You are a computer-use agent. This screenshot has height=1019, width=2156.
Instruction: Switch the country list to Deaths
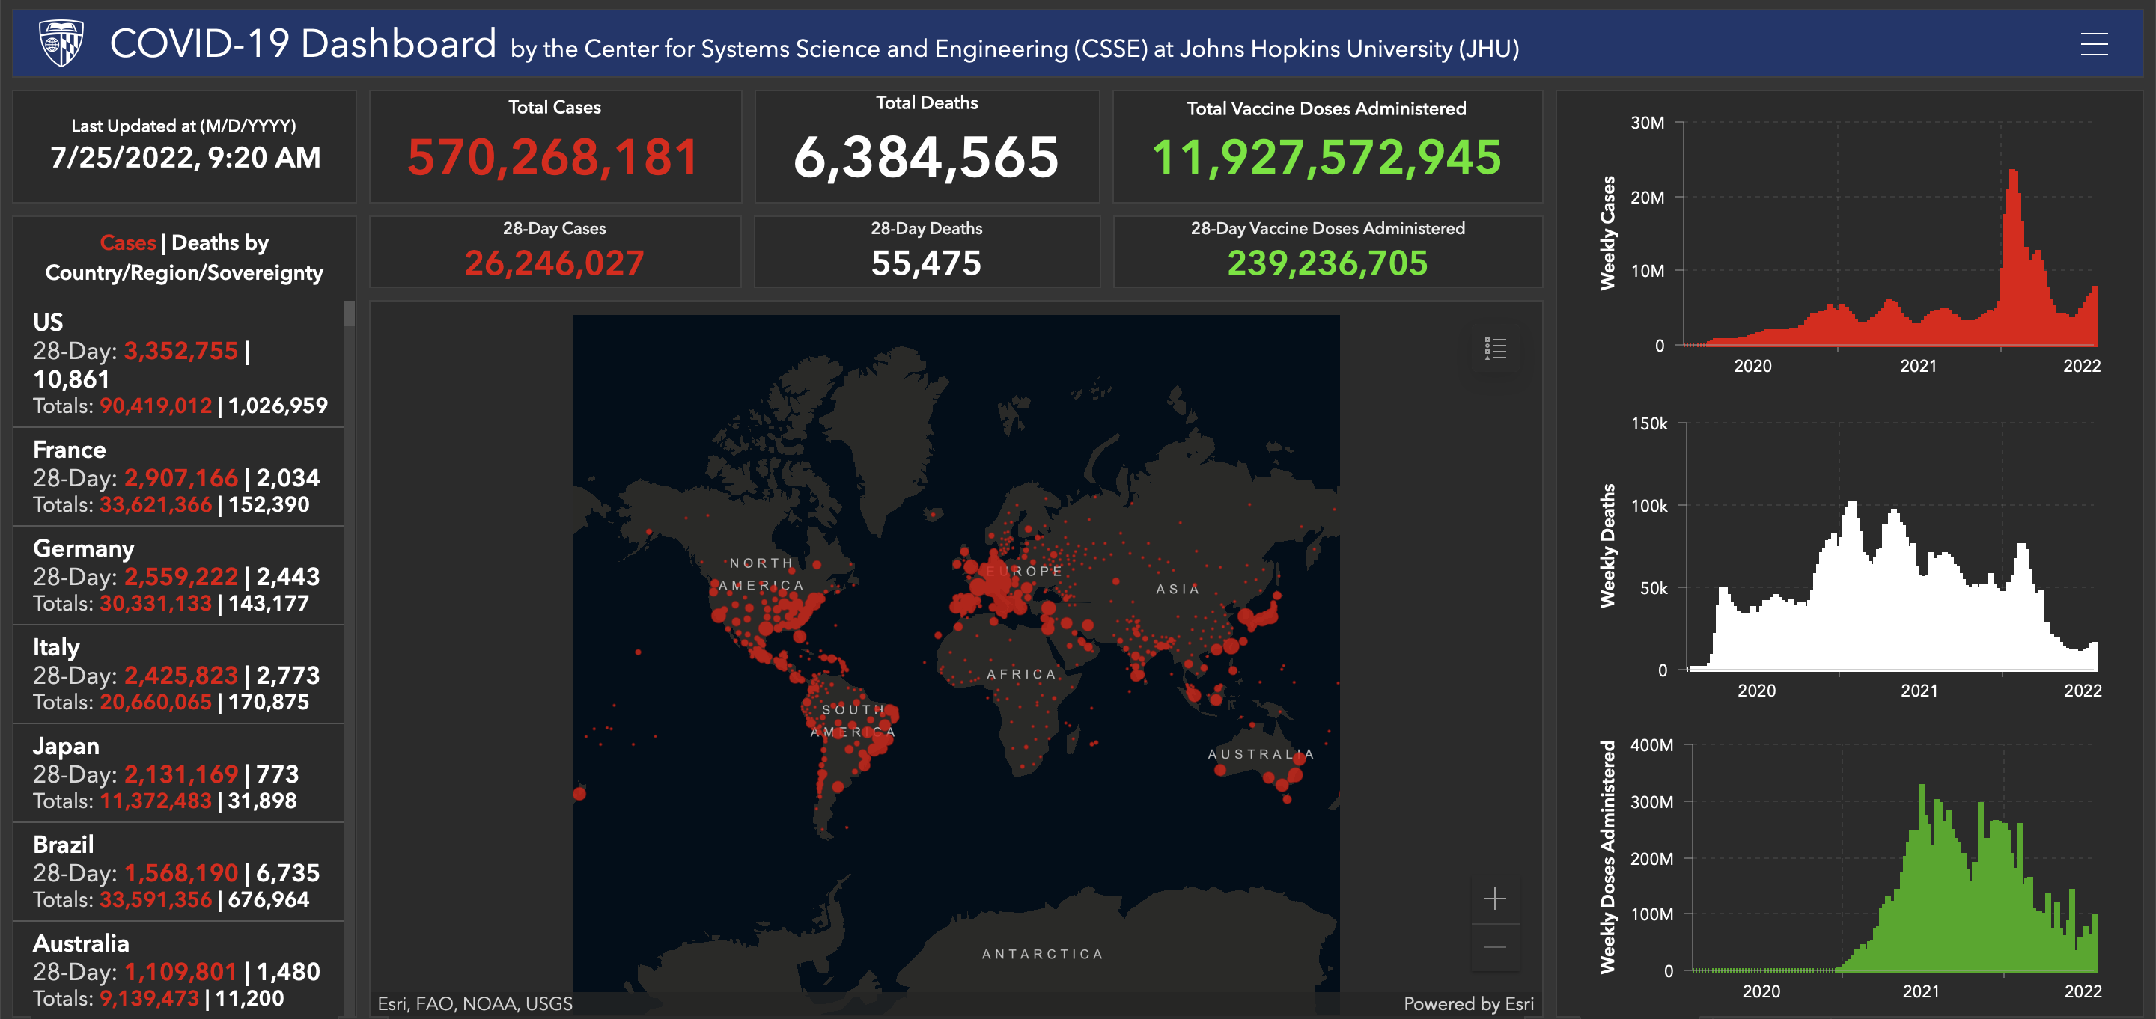pos(205,242)
